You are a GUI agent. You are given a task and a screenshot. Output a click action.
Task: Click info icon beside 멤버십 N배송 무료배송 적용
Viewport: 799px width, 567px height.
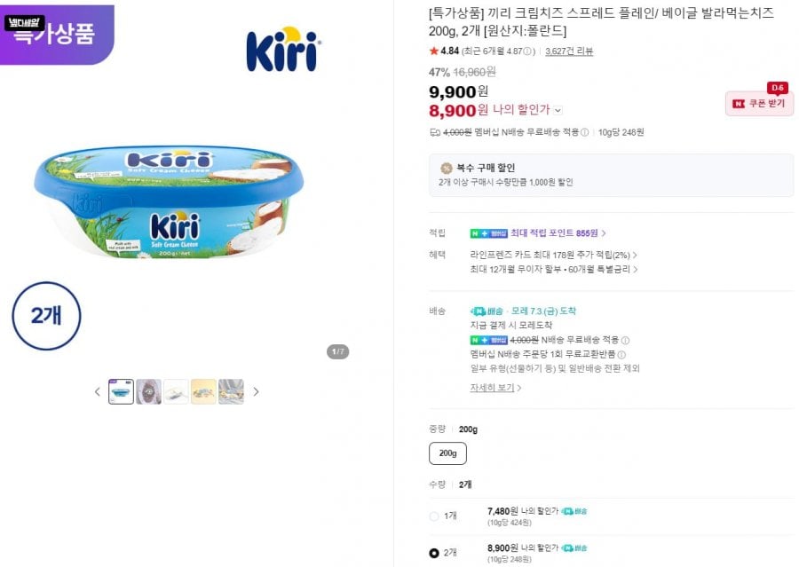point(584,132)
